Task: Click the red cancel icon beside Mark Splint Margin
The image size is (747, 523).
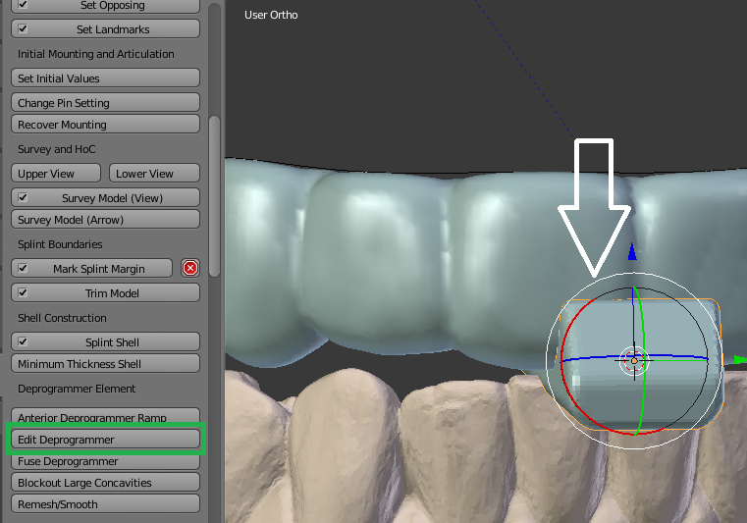Action: click(190, 268)
